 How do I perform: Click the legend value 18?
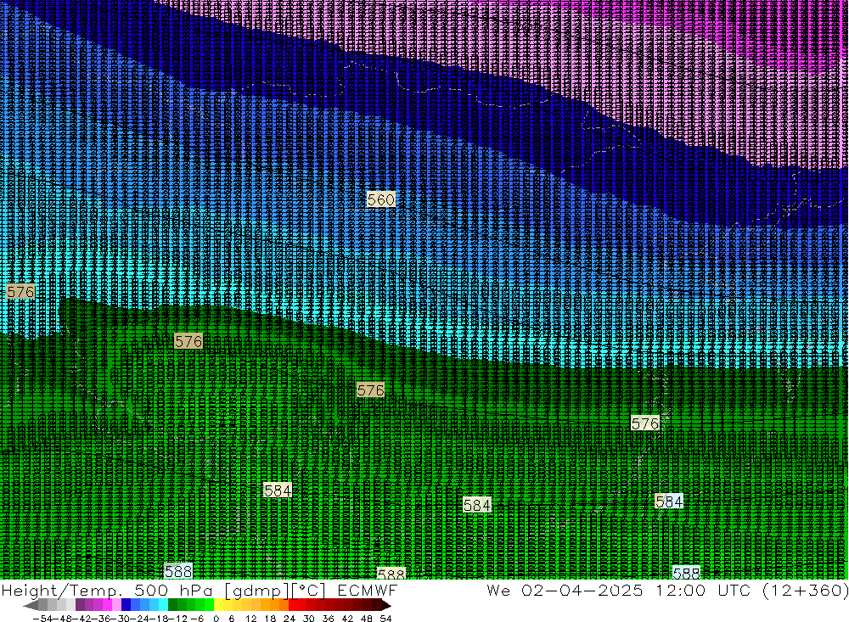tap(270, 619)
